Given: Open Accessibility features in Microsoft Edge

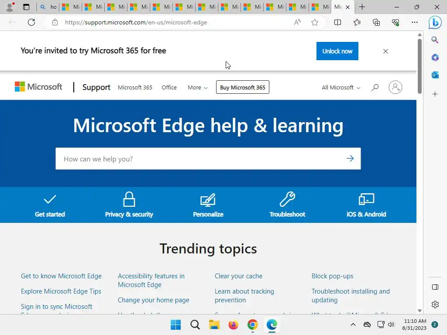Looking at the screenshot, I should [x=151, y=280].
